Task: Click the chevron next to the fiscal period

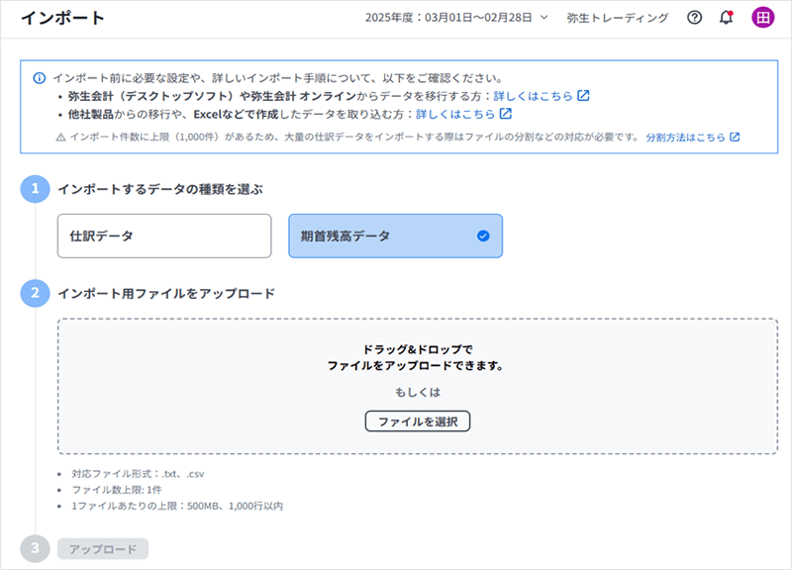Action: (544, 18)
